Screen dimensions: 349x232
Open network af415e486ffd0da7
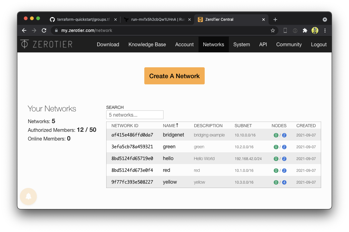click(132, 135)
